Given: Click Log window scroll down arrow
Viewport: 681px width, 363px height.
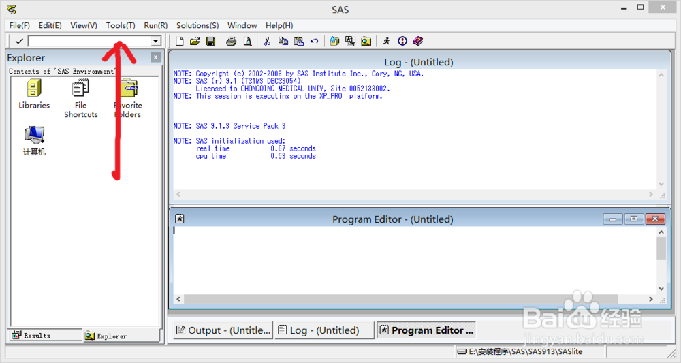Looking at the screenshot, I should coord(661,184).
